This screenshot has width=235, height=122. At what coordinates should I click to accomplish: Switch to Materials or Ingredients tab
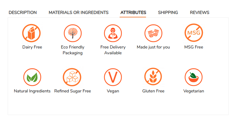coord(79,13)
